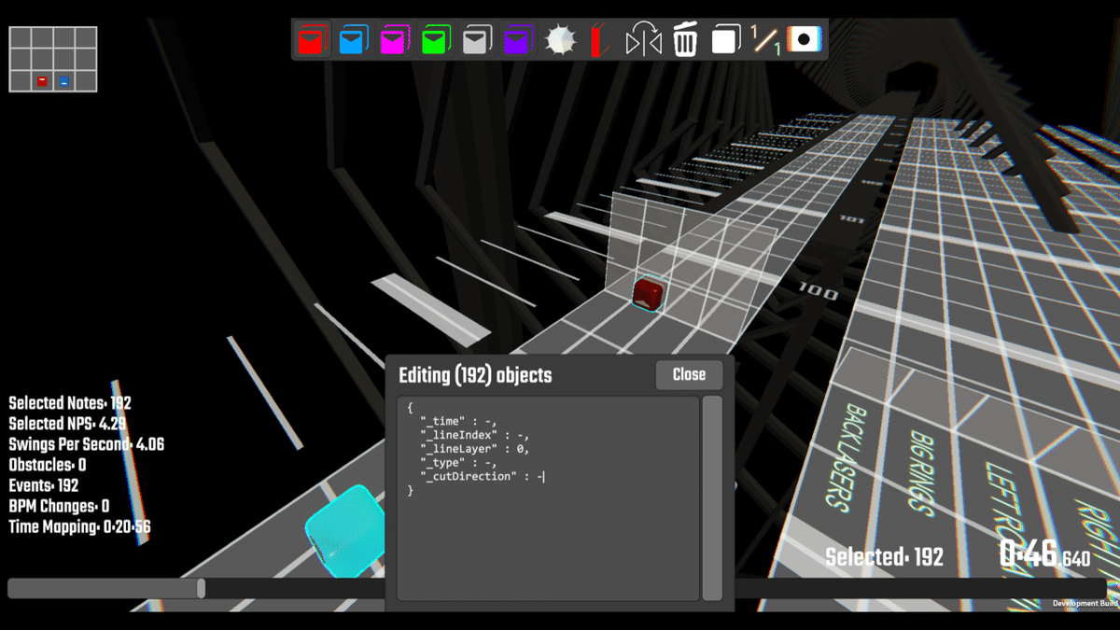Click the trash delete icon
This screenshot has height=630, width=1120.
685,40
